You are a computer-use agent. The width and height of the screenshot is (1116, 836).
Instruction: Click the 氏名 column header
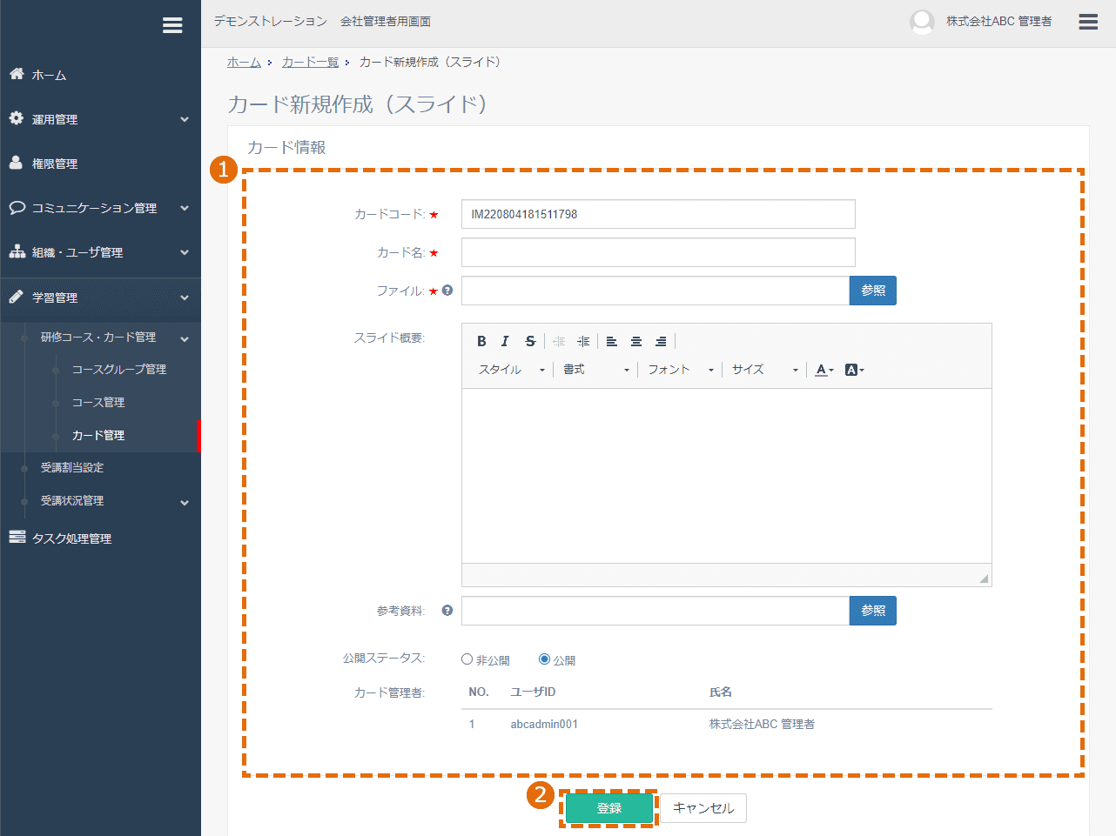tap(721, 692)
